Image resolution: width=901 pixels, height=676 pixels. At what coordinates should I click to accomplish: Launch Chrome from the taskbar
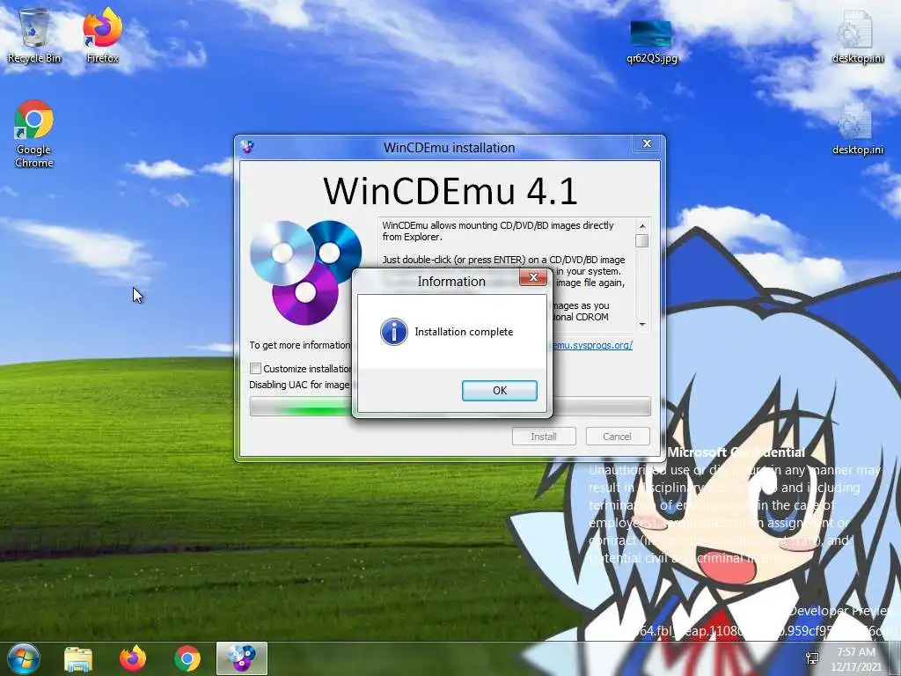187,658
